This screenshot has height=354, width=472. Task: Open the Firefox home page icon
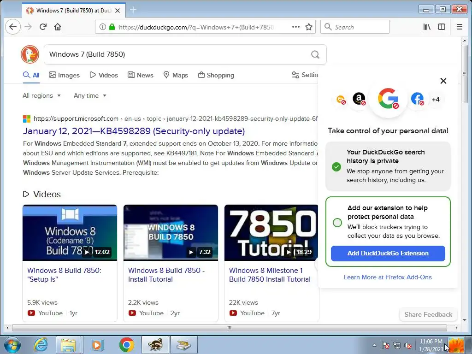[58, 27]
